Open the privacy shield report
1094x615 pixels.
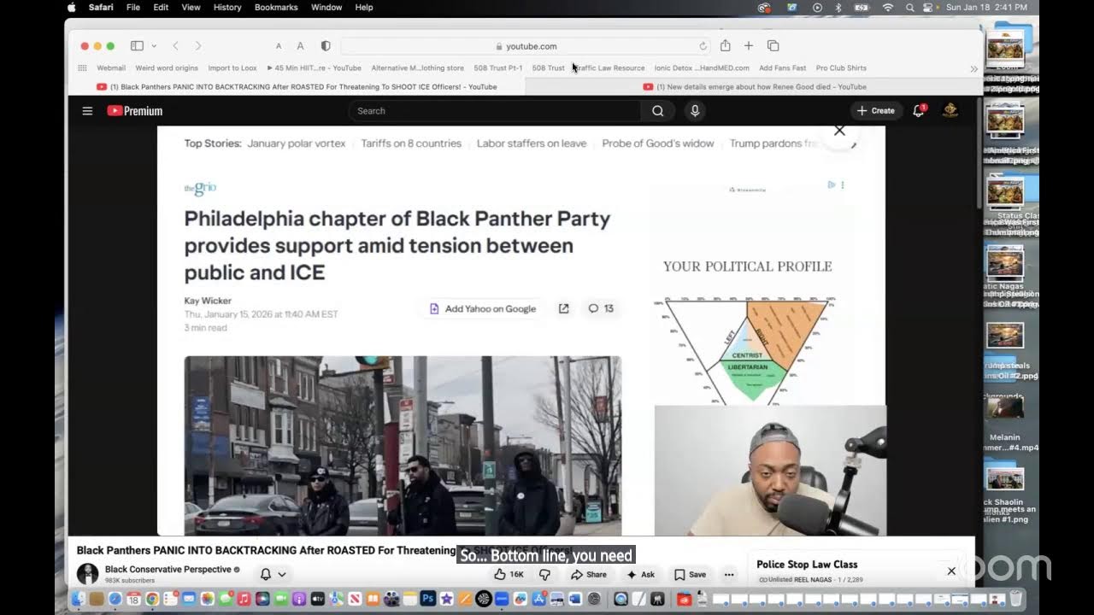326,46
